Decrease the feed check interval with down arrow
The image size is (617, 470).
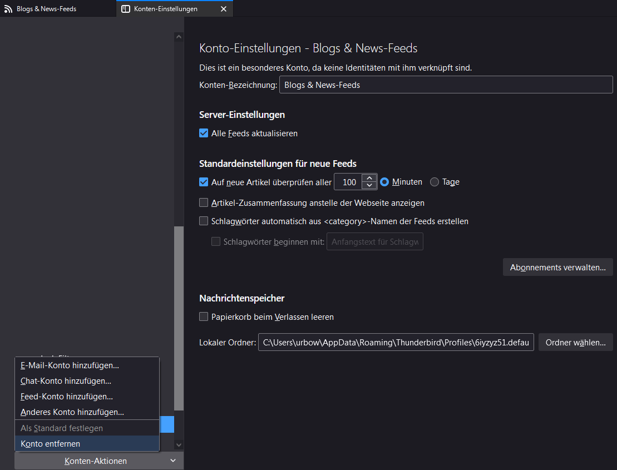(x=369, y=185)
